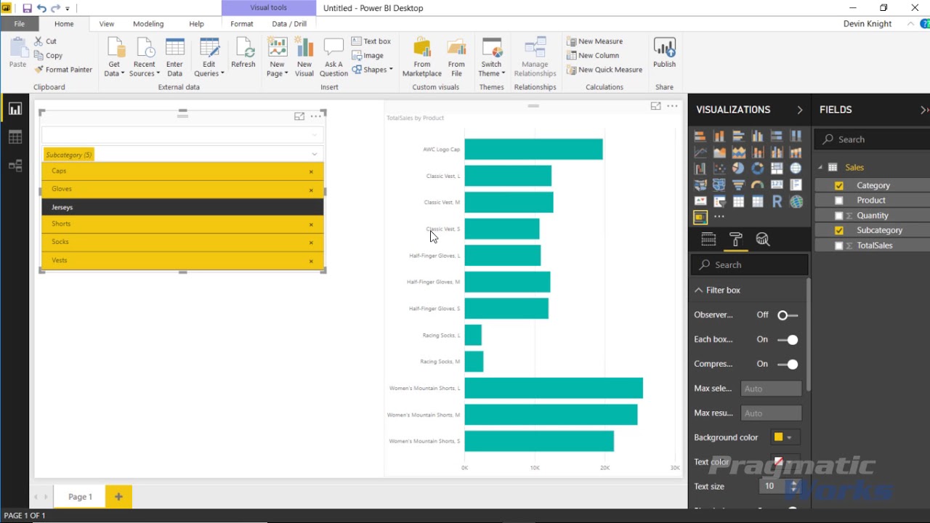Choose the matrix visual
The width and height of the screenshot is (930, 523).
coord(758,202)
